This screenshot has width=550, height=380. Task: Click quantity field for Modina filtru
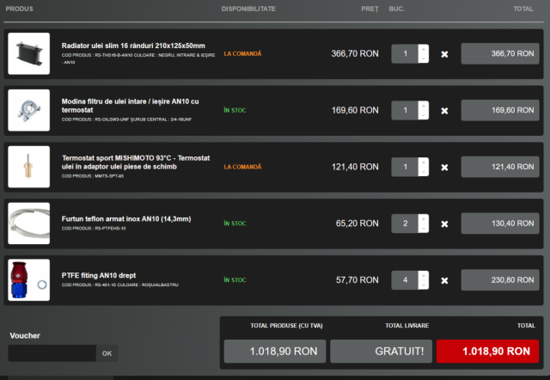(x=405, y=111)
